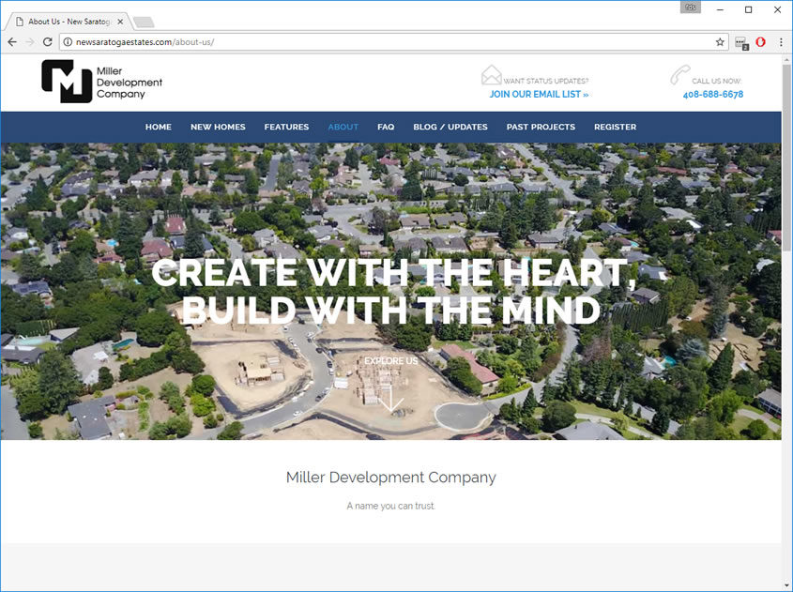Click the Join Our Email List link
Viewport: 793px width, 592px height.
tap(539, 95)
